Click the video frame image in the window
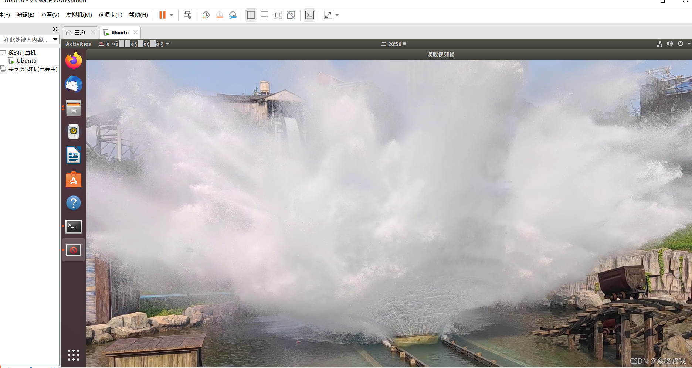 point(389,214)
